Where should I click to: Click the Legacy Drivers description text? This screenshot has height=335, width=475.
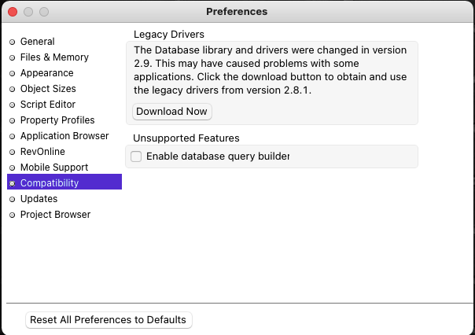pos(270,70)
